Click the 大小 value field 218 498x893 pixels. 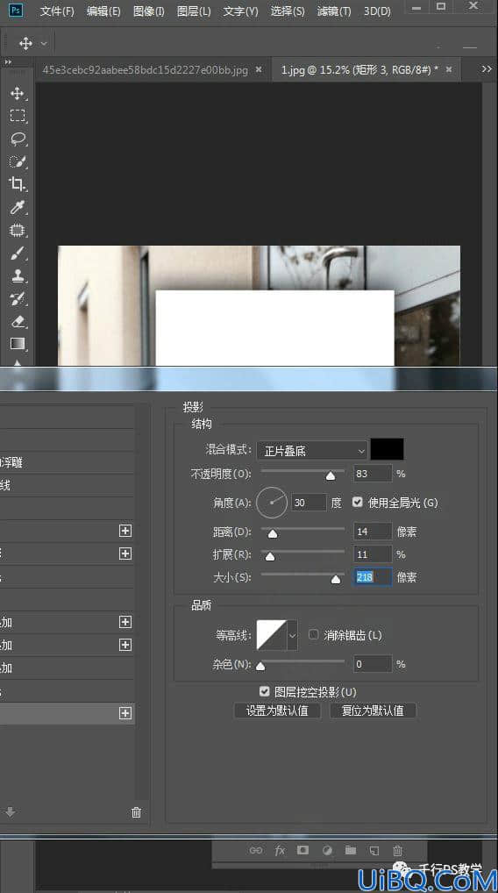point(373,577)
